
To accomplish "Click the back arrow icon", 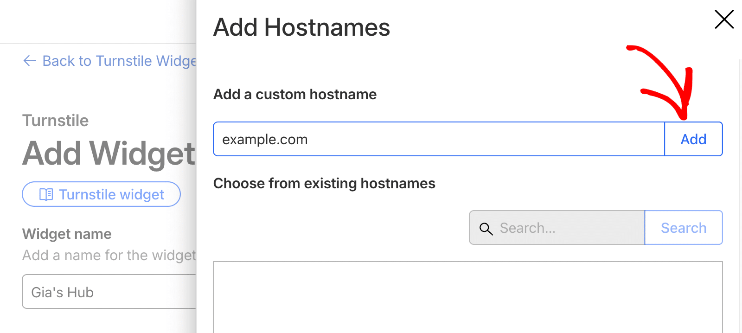I will [30, 61].
